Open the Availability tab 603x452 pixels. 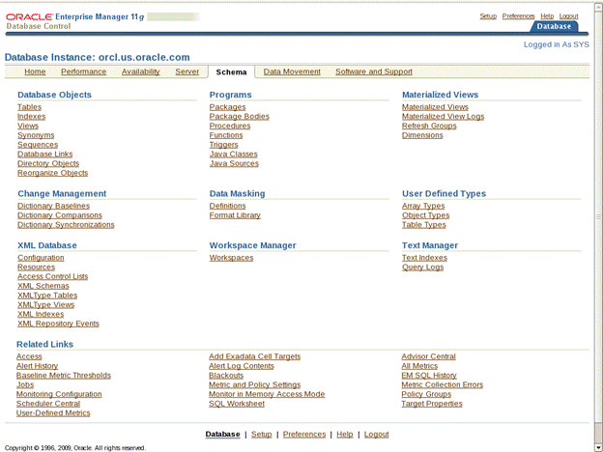(x=141, y=71)
